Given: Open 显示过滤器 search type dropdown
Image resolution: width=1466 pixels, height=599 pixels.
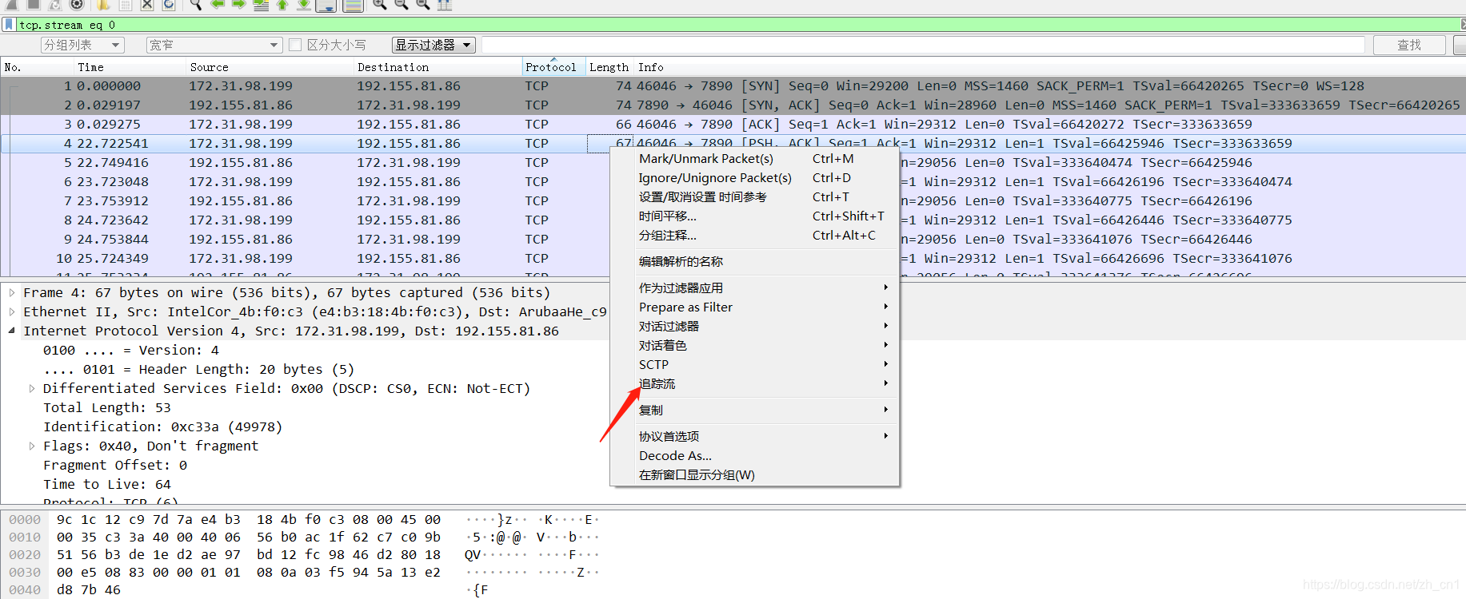Looking at the screenshot, I should 433,45.
